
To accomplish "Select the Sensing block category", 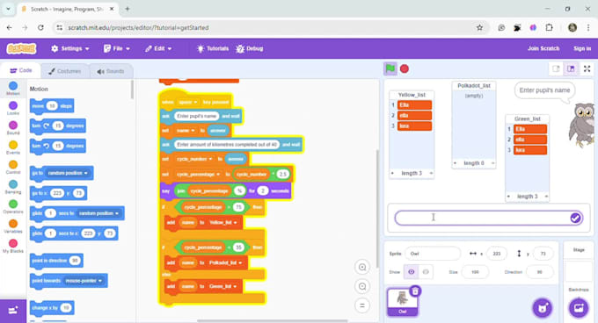I will [x=13, y=187].
